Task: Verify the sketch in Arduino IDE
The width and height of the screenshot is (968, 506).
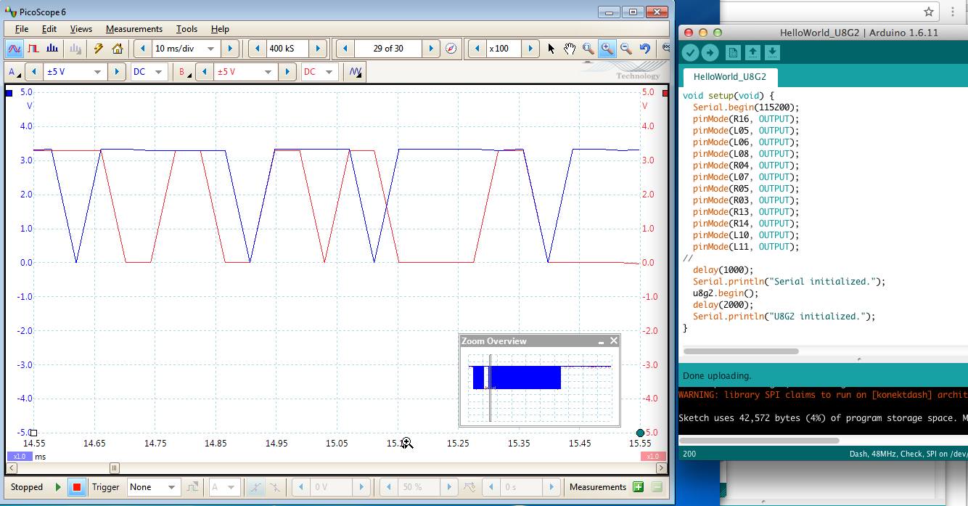Action: (690, 52)
